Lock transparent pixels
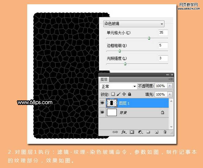 coord(113,94)
